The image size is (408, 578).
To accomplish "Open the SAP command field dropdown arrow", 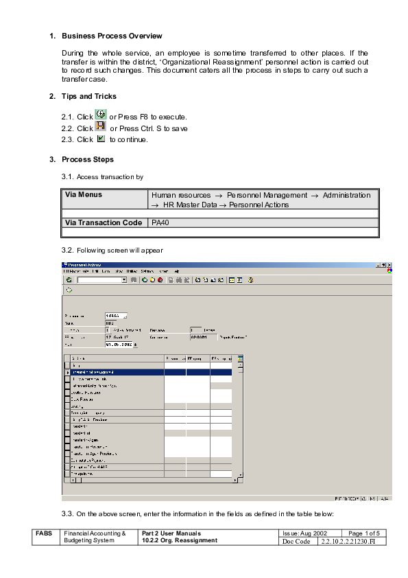I will tap(124, 280).
